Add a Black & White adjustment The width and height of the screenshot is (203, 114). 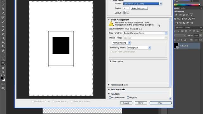pyautogui.click(x=182, y=19)
